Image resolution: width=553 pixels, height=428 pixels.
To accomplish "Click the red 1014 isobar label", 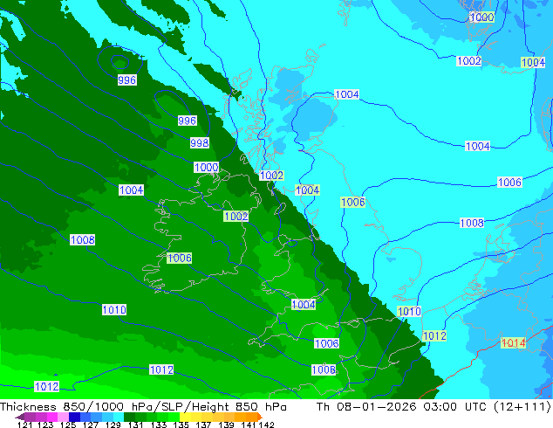I will point(513,342).
